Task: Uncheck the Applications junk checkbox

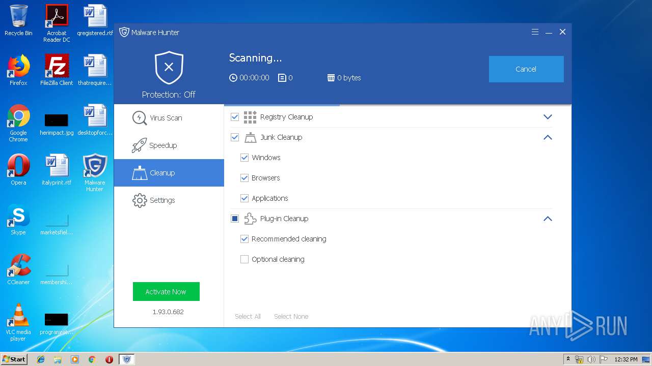Action: pyautogui.click(x=244, y=198)
